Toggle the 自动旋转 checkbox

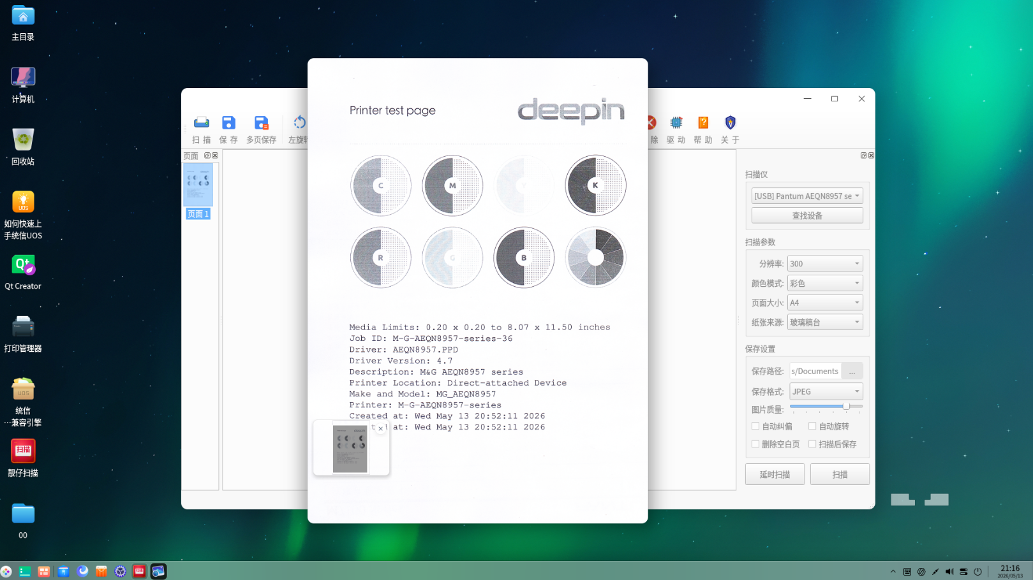[812, 426]
